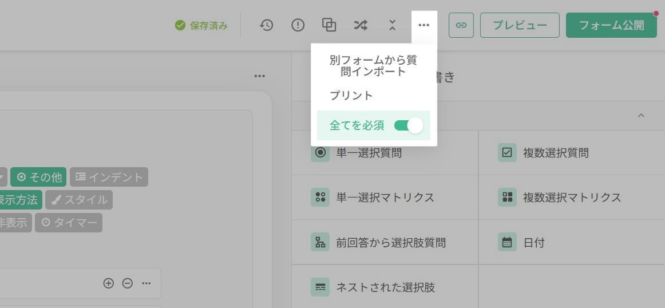Click the shuffle randomize icon

[361, 25]
